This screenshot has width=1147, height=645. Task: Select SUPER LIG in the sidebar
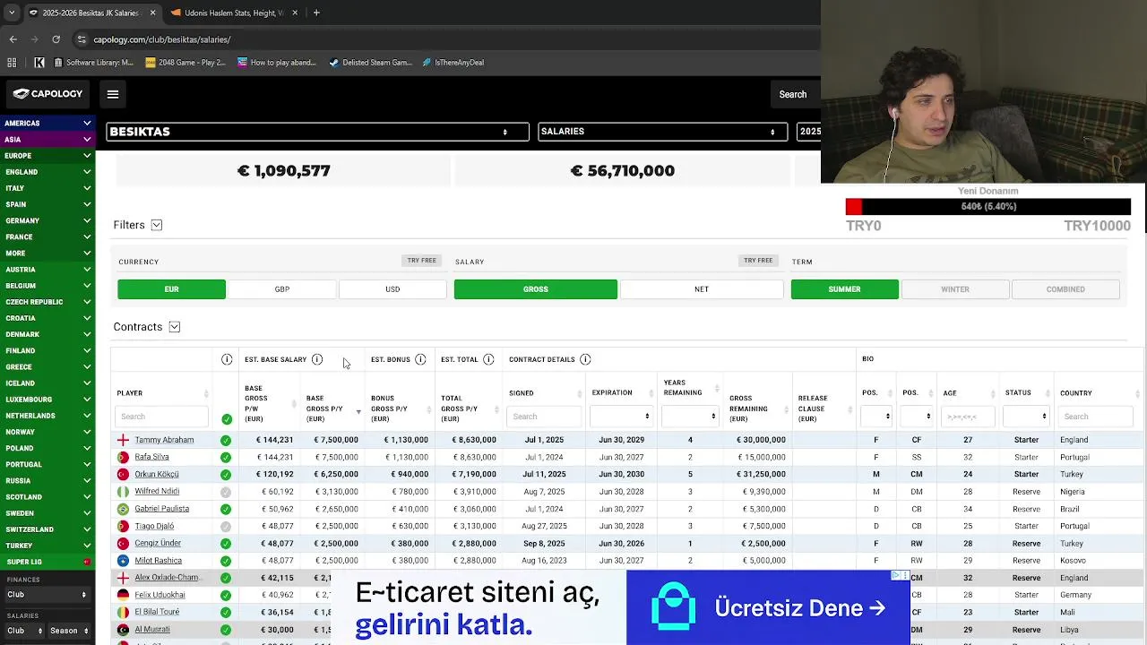pos(47,562)
